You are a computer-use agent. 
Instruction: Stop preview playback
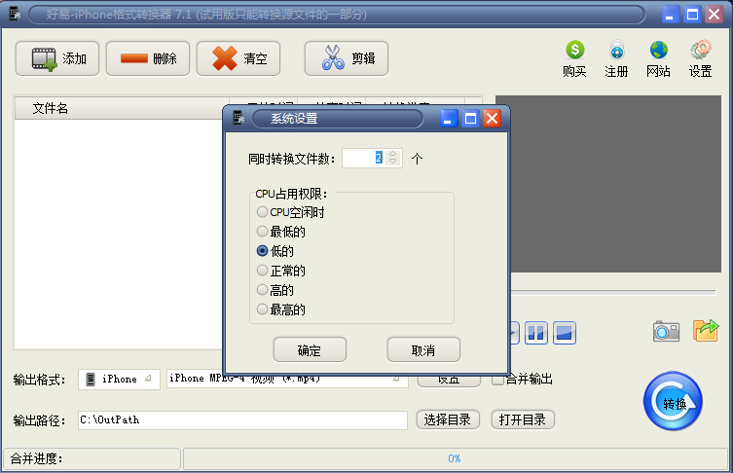(x=565, y=333)
